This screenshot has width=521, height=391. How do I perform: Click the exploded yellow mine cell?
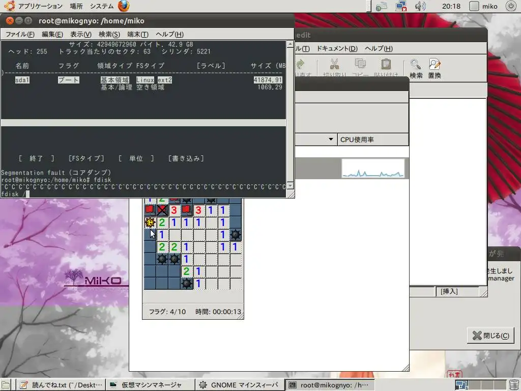point(150,222)
